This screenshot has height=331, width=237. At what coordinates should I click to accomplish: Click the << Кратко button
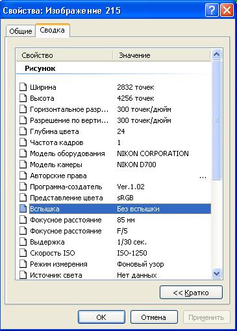pyautogui.click(x=191, y=293)
